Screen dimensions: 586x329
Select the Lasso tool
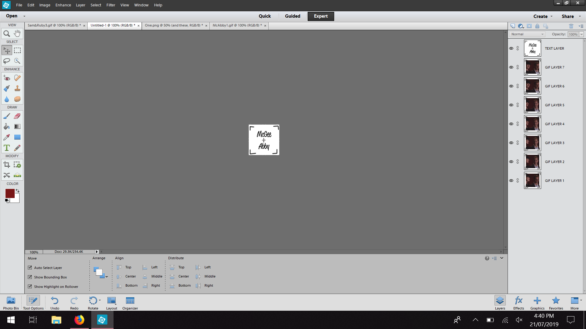pos(6,61)
